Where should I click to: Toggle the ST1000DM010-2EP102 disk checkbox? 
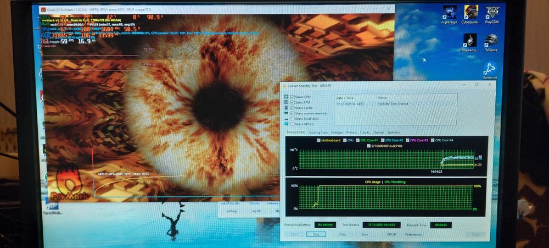[368, 146]
